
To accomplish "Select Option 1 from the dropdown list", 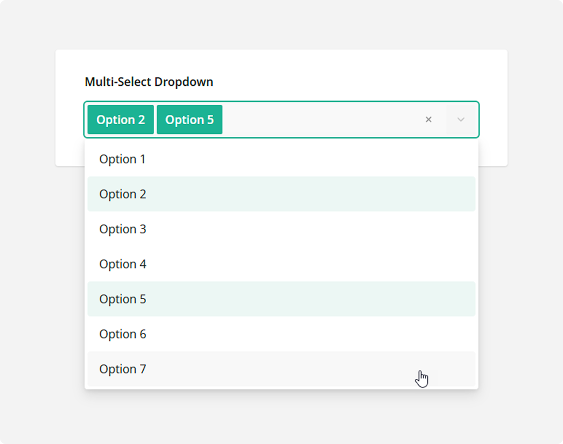I will [123, 159].
